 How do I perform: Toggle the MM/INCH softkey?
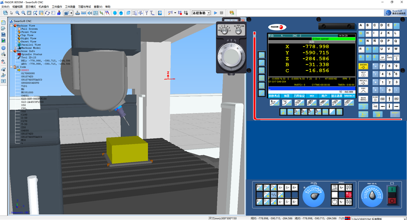pyautogui.click(x=349, y=96)
